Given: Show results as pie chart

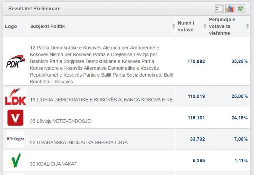Looking at the screenshot, I should [240, 9].
